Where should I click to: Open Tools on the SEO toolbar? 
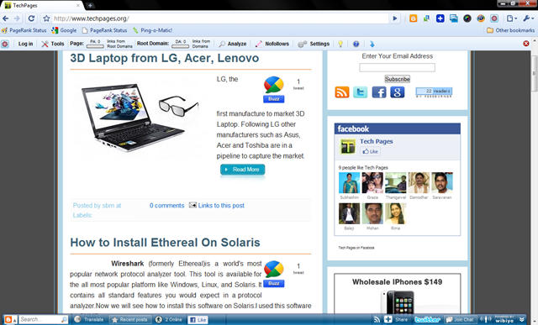53,44
